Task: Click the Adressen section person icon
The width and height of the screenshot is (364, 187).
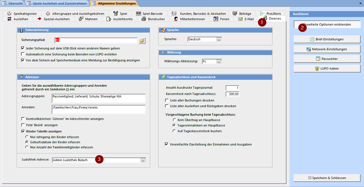Action: [21, 77]
